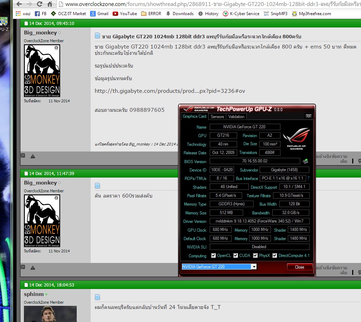
Task: Click post icon of 11:47:39 reply
Action: click(x=97, y=186)
